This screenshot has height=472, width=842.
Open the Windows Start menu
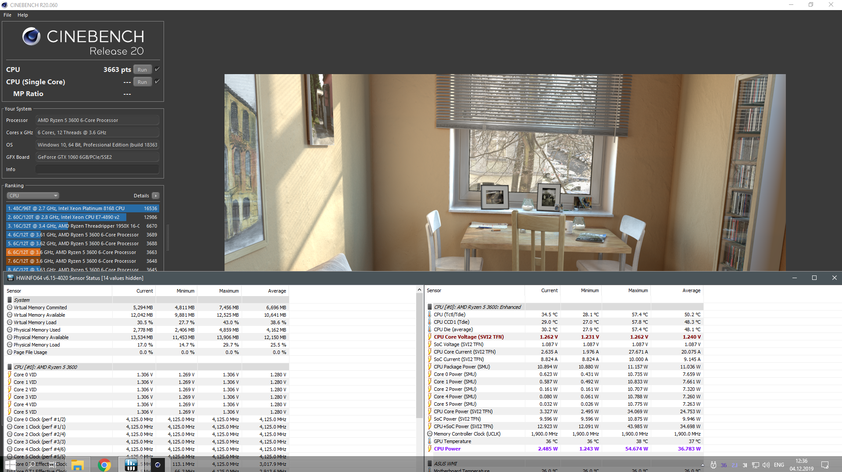[x=11, y=465]
